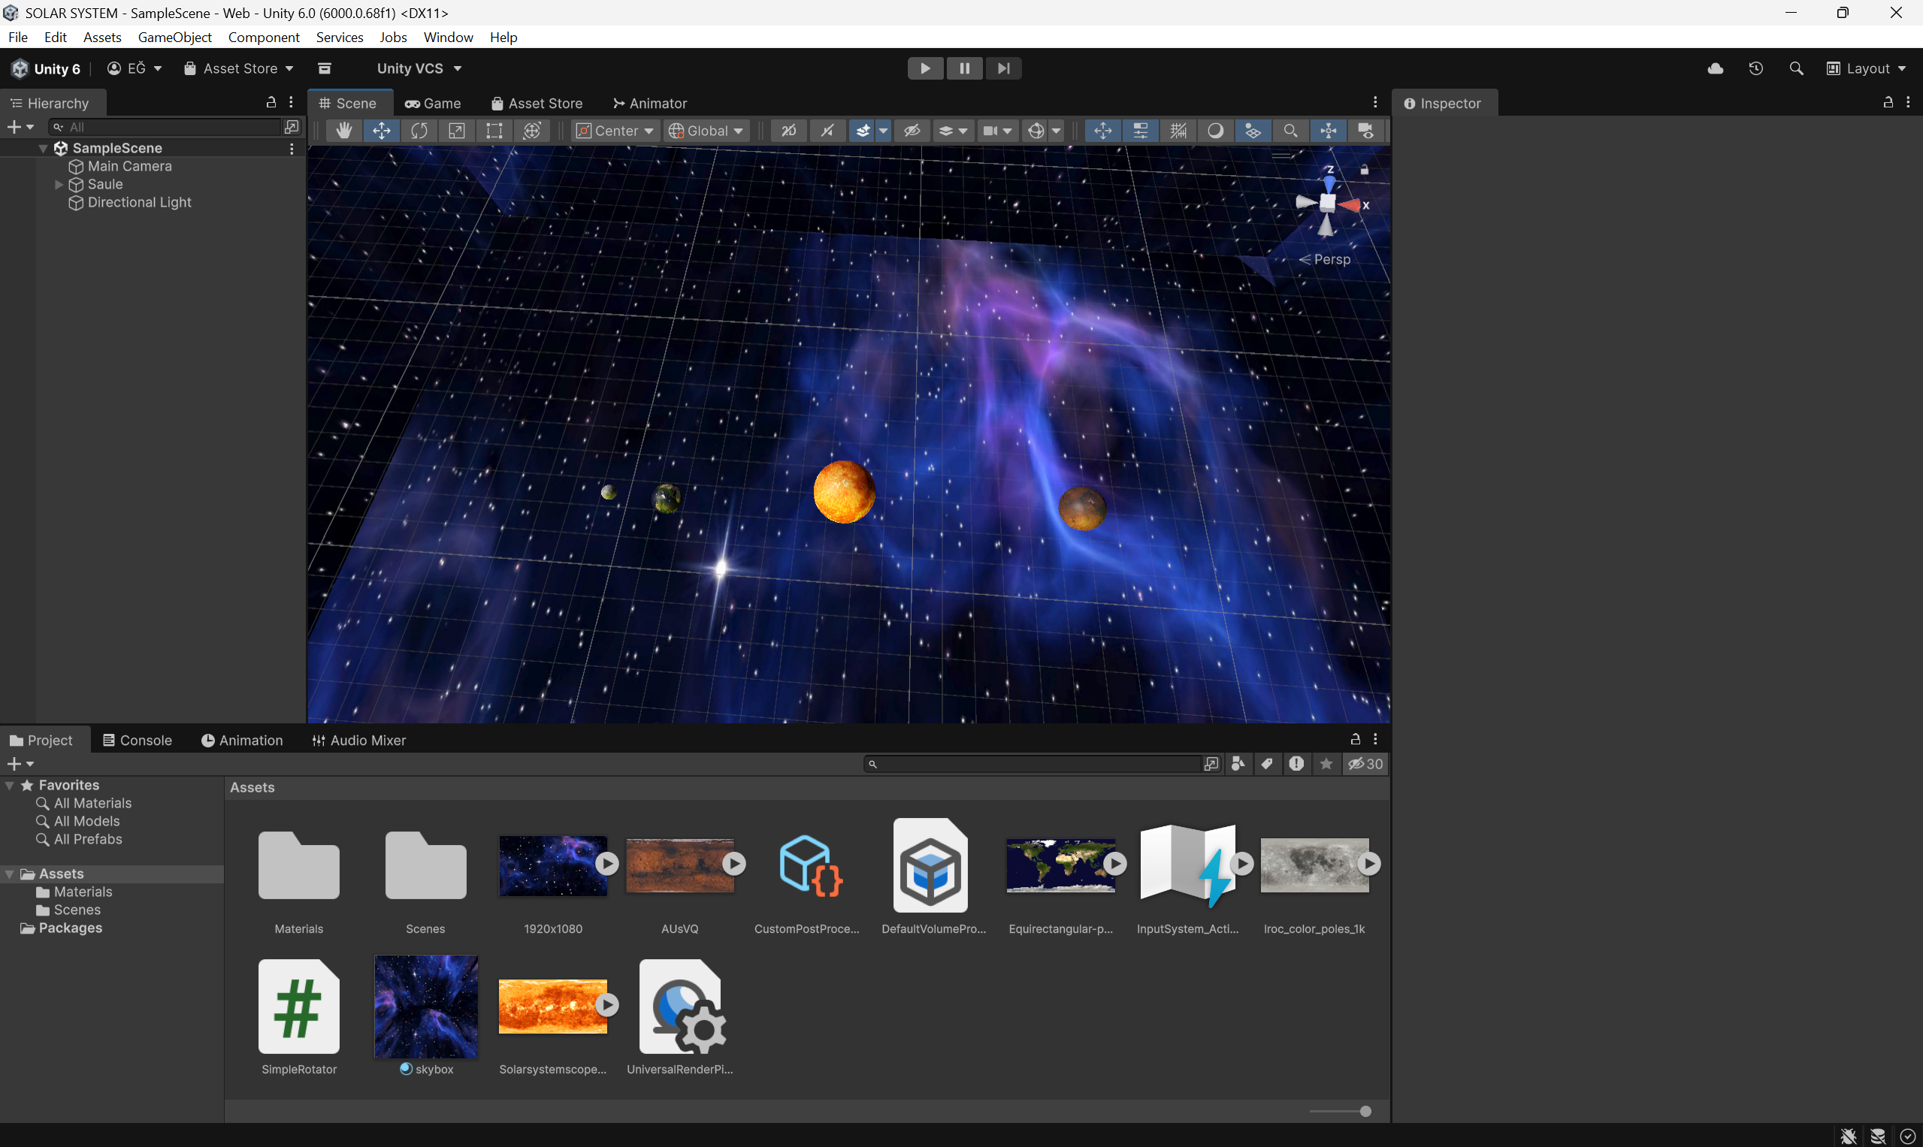Screen dimensions: 1923x1147
Task: Select the Rotate tool in Scene toolbar
Action: 419,131
